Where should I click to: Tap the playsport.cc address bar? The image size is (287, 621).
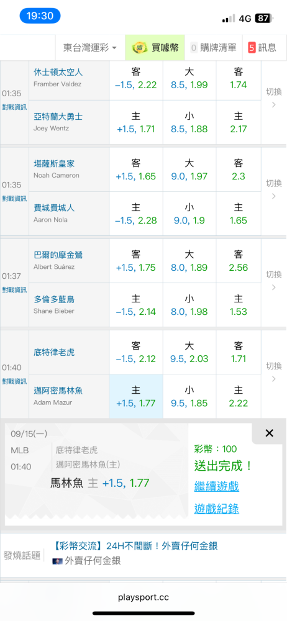tap(143, 597)
